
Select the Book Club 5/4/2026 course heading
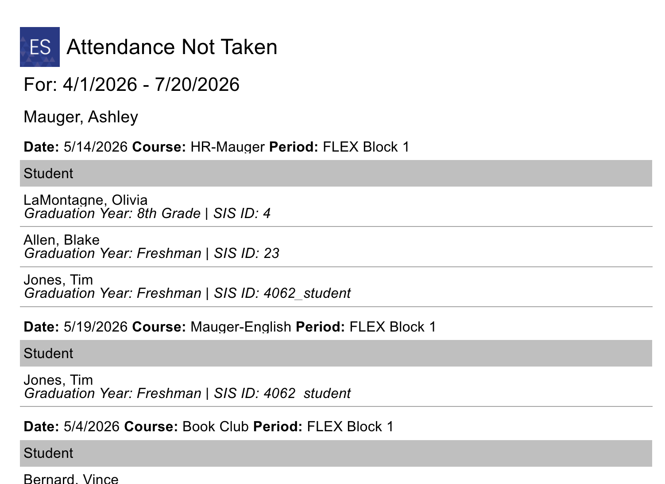pos(209,426)
